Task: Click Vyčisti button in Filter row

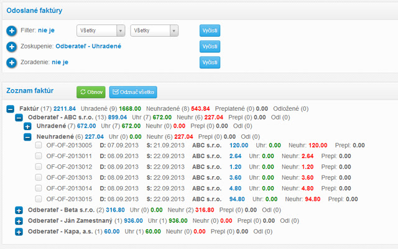Action: click(210, 31)
